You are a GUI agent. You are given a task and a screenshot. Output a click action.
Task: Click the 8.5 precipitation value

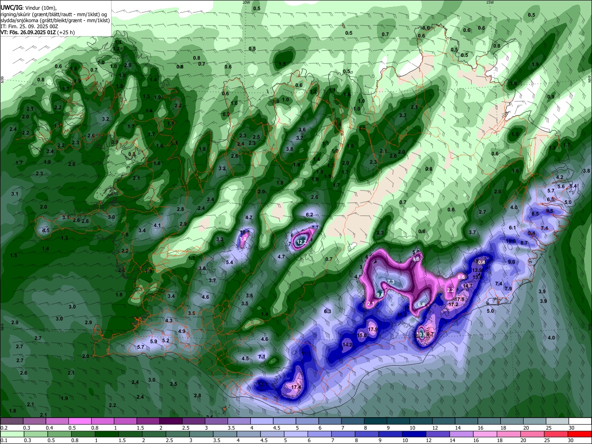coord(535,214)
